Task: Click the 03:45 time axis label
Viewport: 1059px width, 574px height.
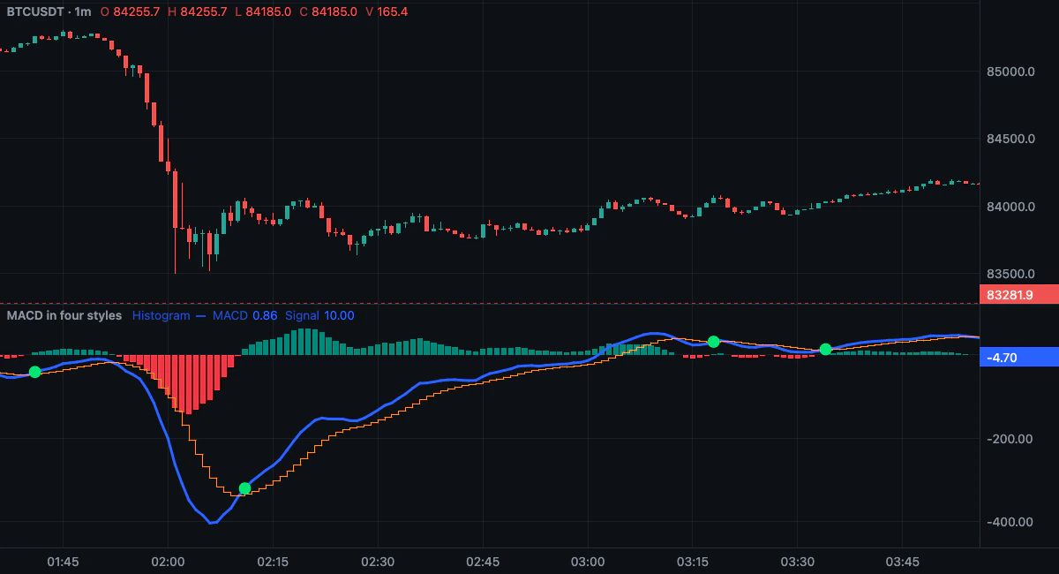Action: pyautogui.click(x=903, y=562)
